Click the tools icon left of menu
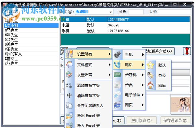The image size is (195, 128). (62, 51)
